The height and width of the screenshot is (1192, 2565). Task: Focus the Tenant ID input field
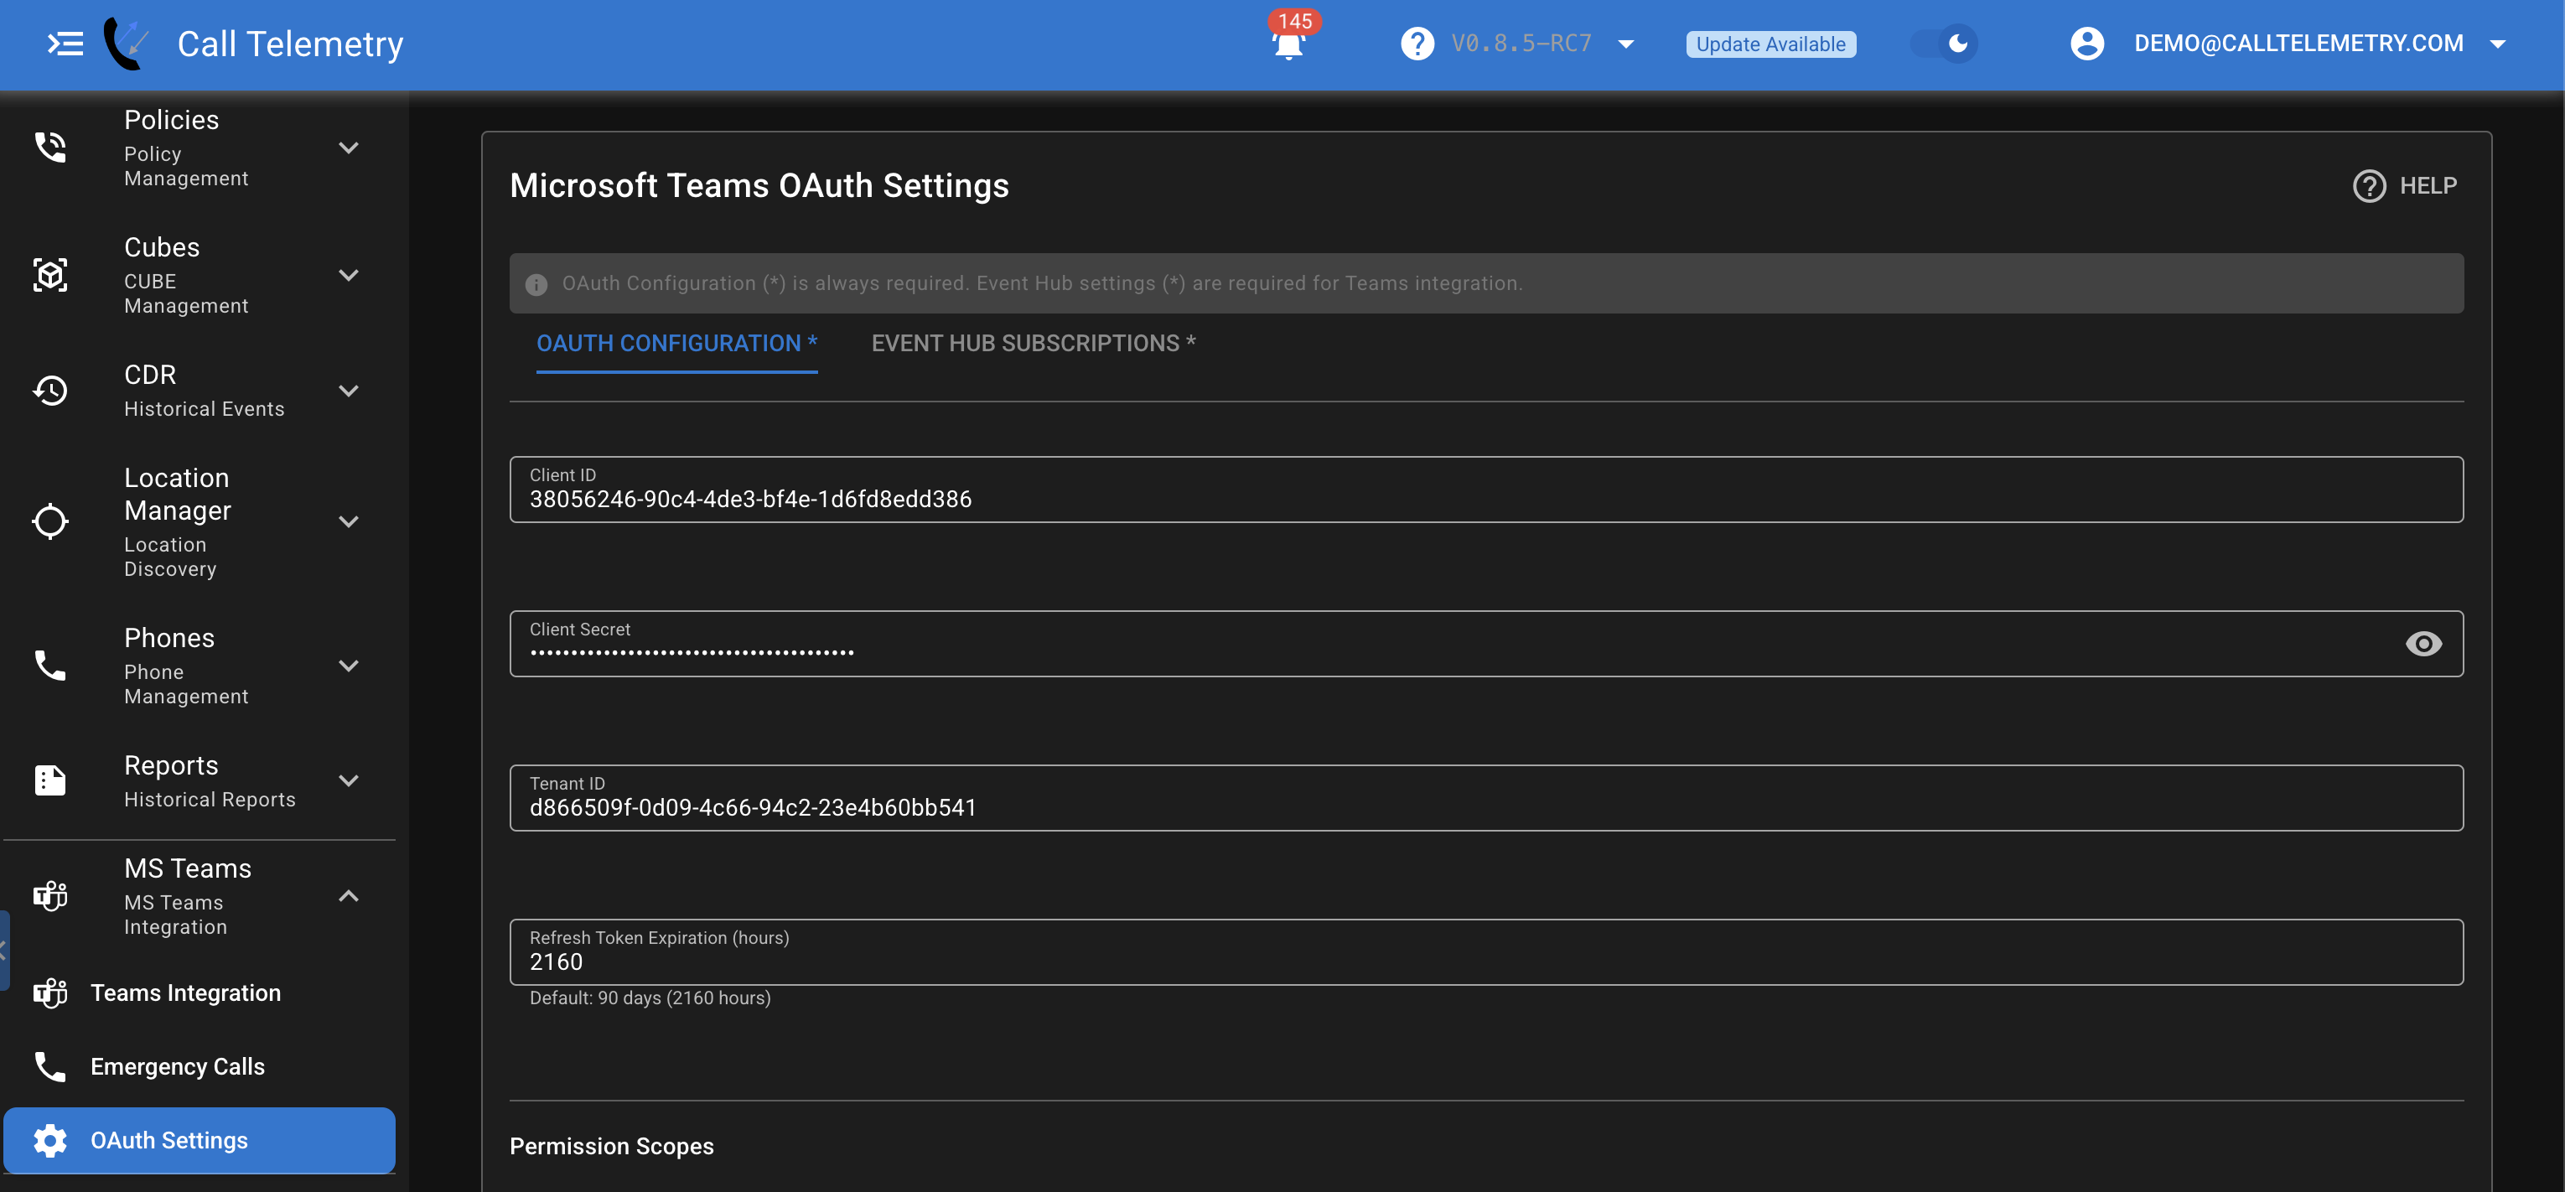point(1487,799)
